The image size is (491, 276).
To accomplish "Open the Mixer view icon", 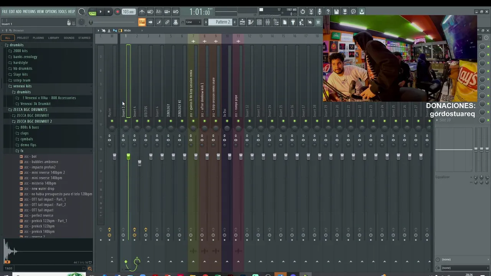I will coord(268,22).
